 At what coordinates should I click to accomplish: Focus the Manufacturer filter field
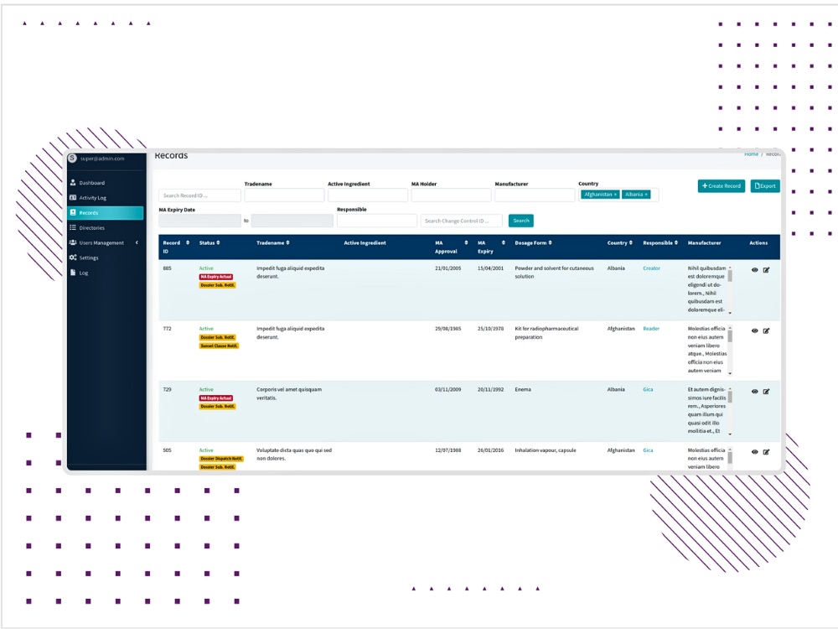tap(535, 195)
